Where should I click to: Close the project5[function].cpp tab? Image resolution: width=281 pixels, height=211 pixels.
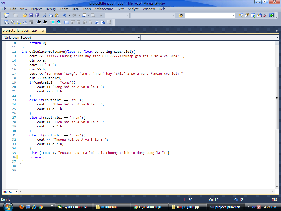[x=43, y=31]
